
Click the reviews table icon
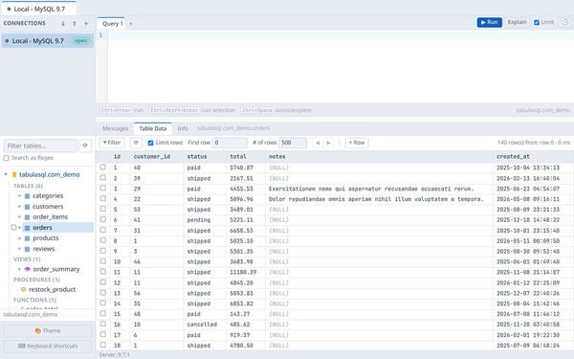pos(27,249)
